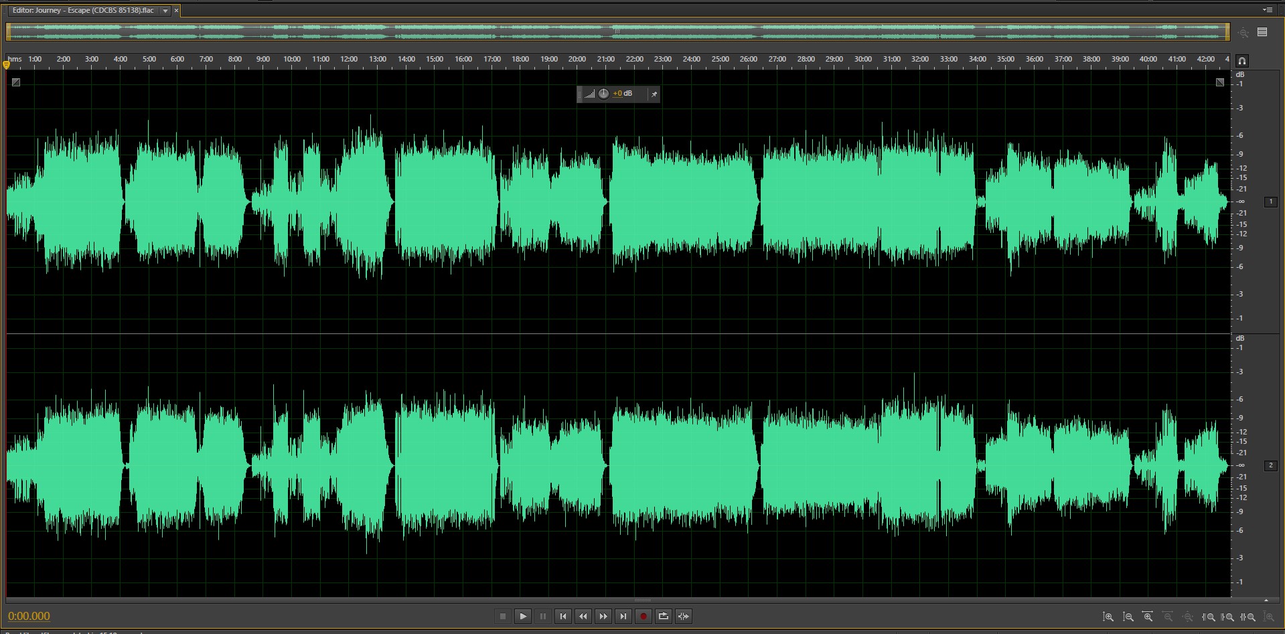
Task: Open the Editor panel options menu
Action: [1267, 10]
